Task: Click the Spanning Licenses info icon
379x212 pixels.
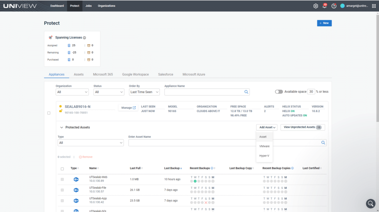Action: [84, 38]
